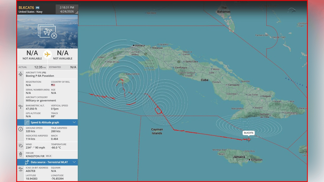The width and height of the screenshot is (324, 182).
Task: Click the wind and weather icon
Action: [21, 146]
